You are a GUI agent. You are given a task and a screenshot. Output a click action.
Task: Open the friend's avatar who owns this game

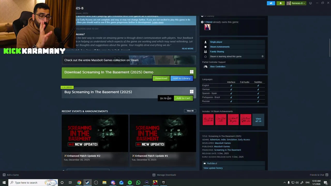pos(207,27)
